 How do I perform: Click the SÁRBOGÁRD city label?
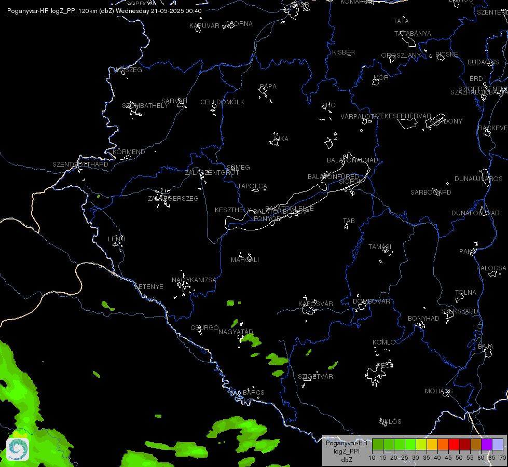[x=431, y=193]
